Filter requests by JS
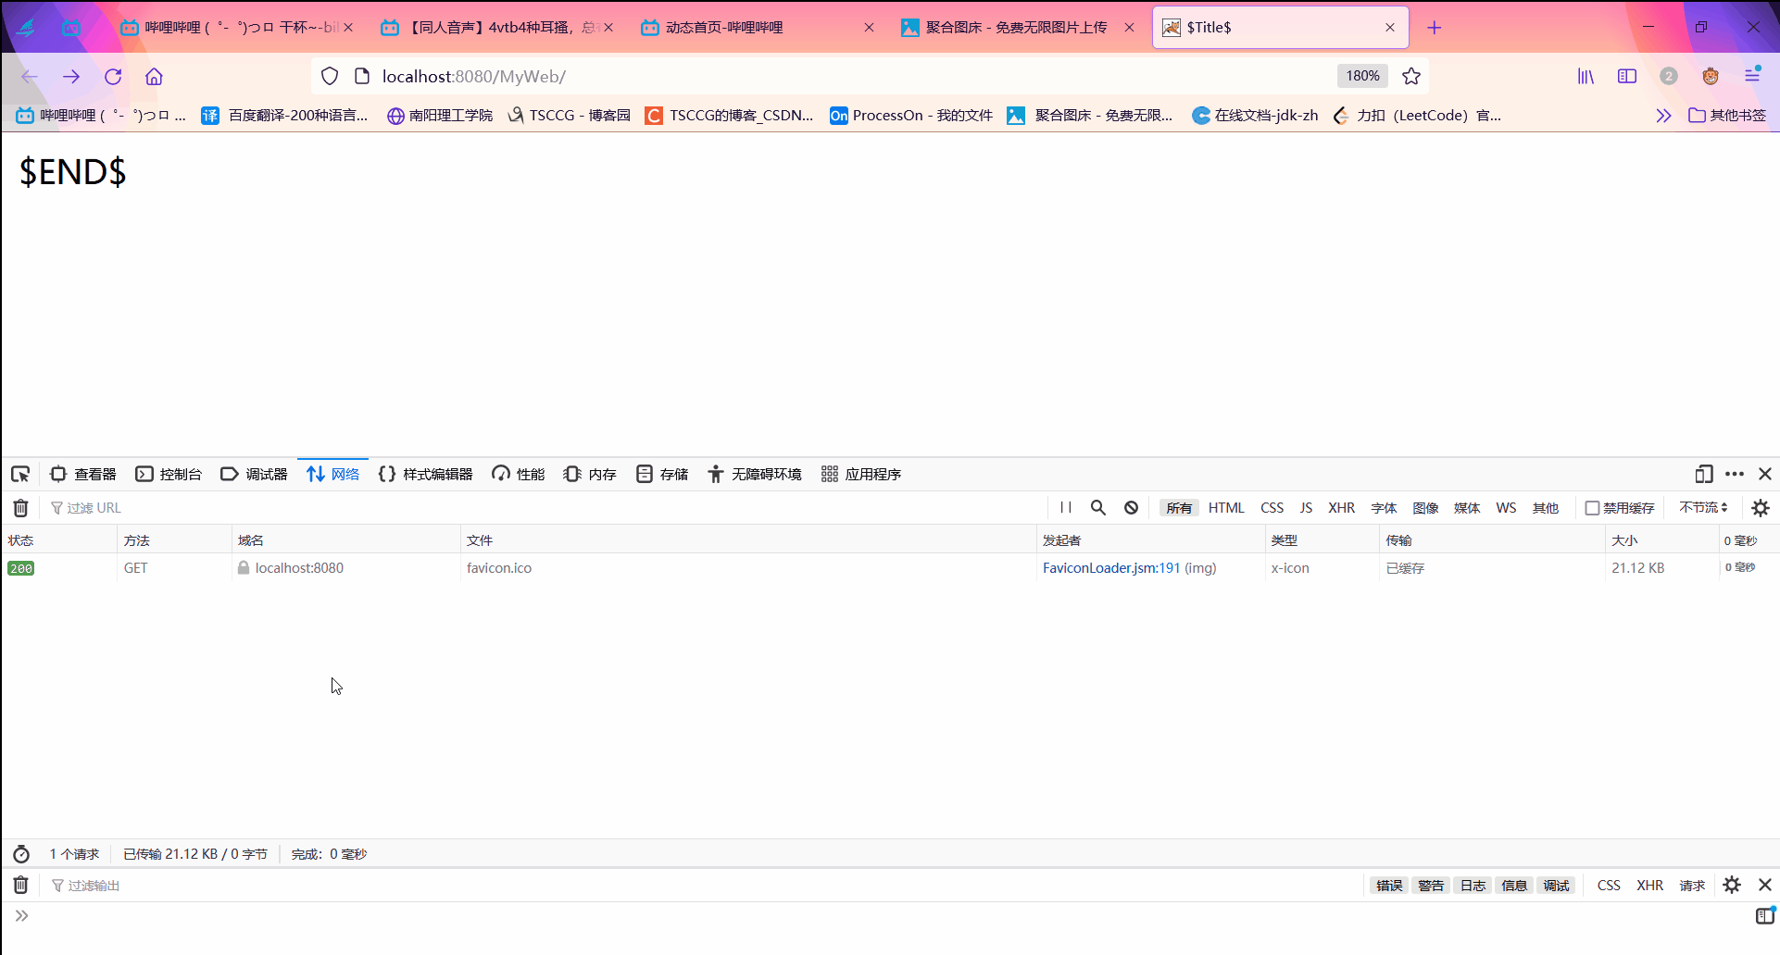1780x955 pixels. (x=1306, y=508)
